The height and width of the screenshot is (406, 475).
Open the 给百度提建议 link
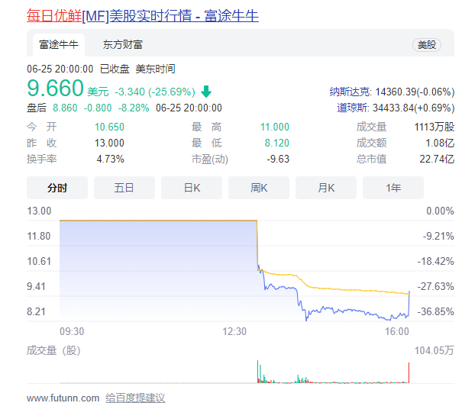(x=135, y=398)
